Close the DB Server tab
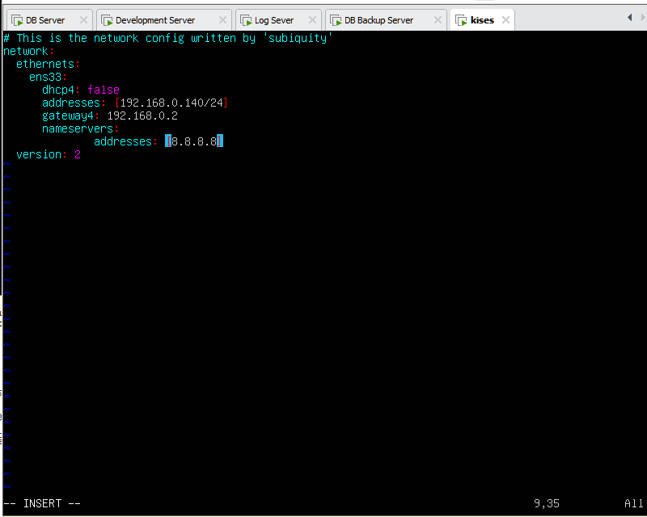Image resolution: width=647 pixels, height=517 pixels. (83, 19)
